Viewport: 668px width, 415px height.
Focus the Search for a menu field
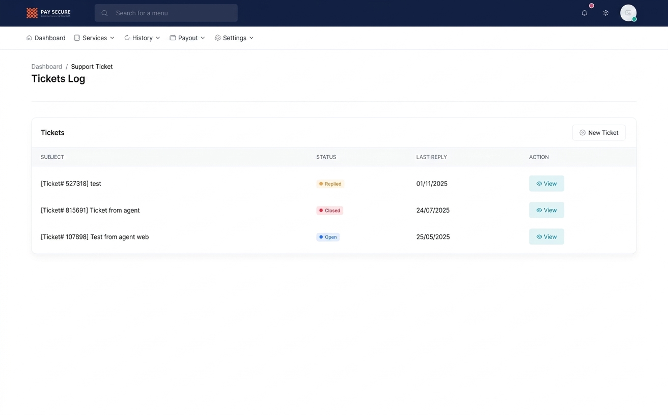pyautogui.click(x=166, y=13)
